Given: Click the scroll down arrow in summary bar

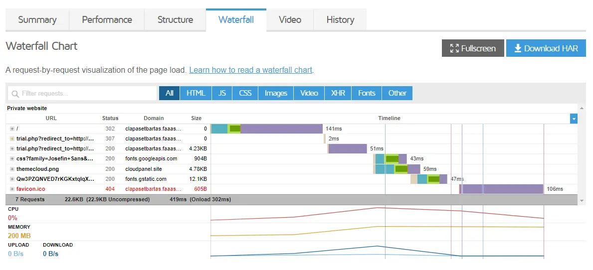Looking at the screenshot, I should coord(581,200).
